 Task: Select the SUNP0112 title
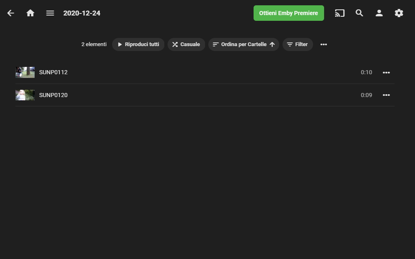click(53, 72)
